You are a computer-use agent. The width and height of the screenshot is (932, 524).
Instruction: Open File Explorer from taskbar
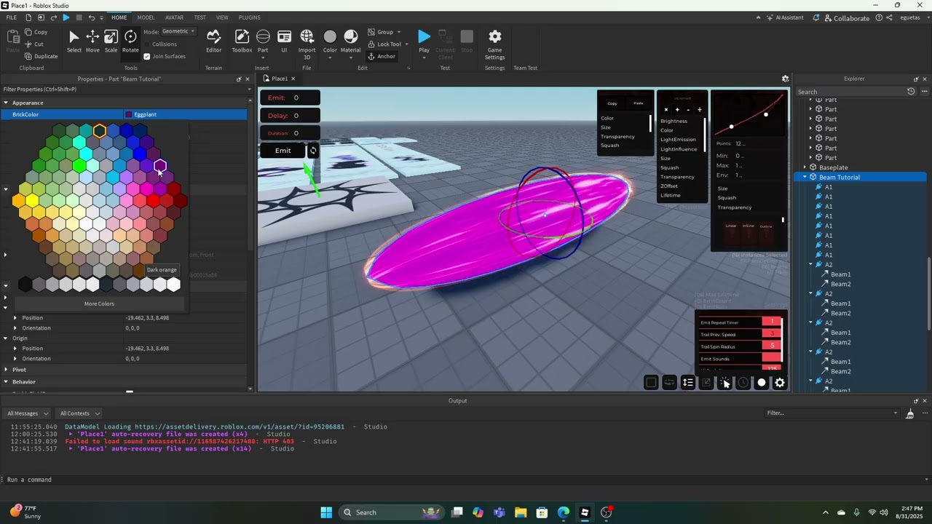pyautogui.click(x=520, y=512)
